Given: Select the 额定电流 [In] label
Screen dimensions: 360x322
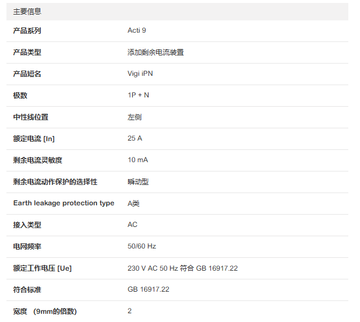Looking at the screenshot, I should coord(34,139).
